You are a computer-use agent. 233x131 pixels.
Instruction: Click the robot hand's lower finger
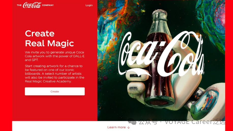(136, 89)
